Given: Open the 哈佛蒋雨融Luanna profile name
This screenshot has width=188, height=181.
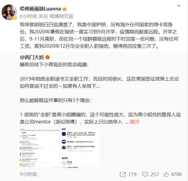Looking at the screenshot, I should point(40,9).
